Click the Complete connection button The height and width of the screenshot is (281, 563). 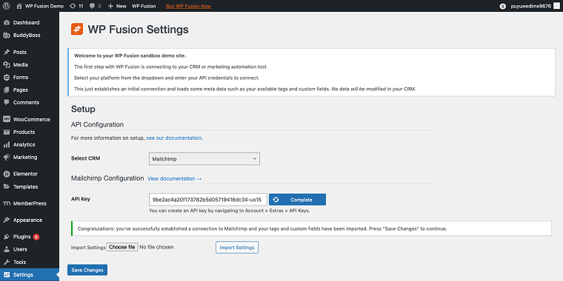tap(297, 200)
